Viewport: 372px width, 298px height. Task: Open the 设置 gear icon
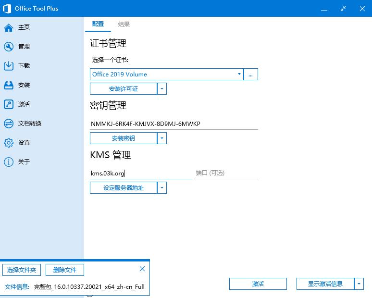click(x=9, y=143)
